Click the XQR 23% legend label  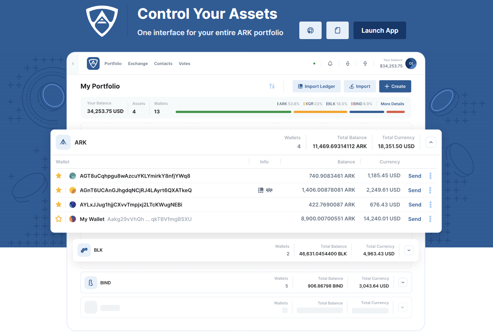[313, 104]
